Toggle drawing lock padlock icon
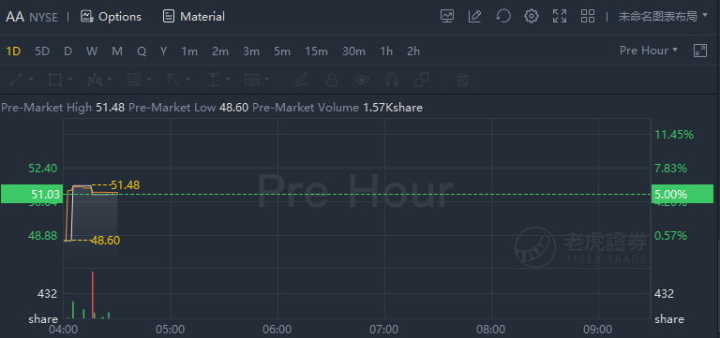 point(332,80)
